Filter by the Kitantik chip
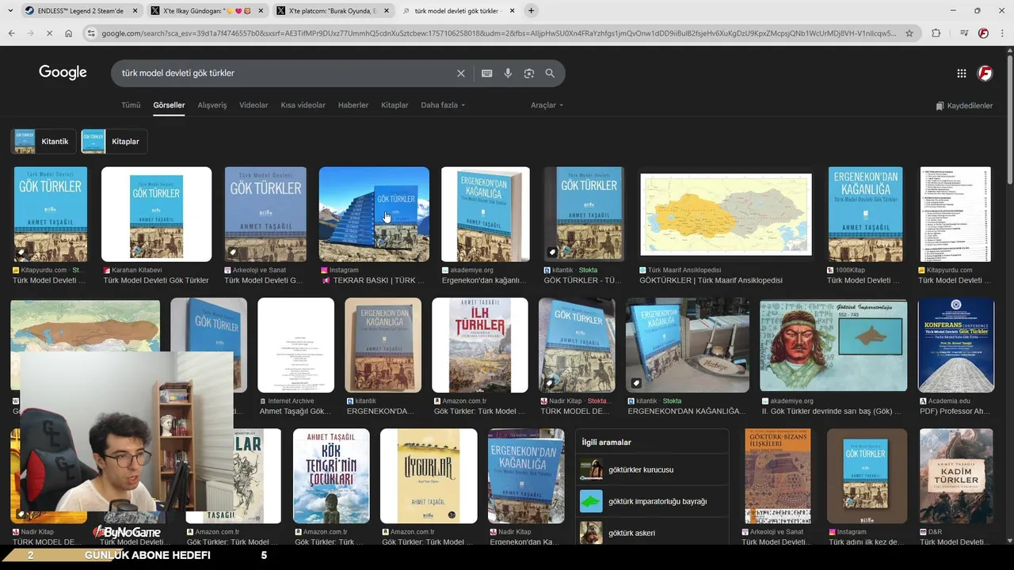 pos(44,142)
